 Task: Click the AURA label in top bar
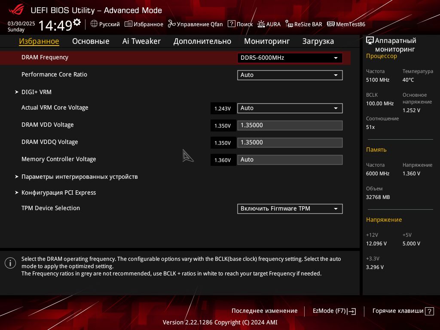273,24
